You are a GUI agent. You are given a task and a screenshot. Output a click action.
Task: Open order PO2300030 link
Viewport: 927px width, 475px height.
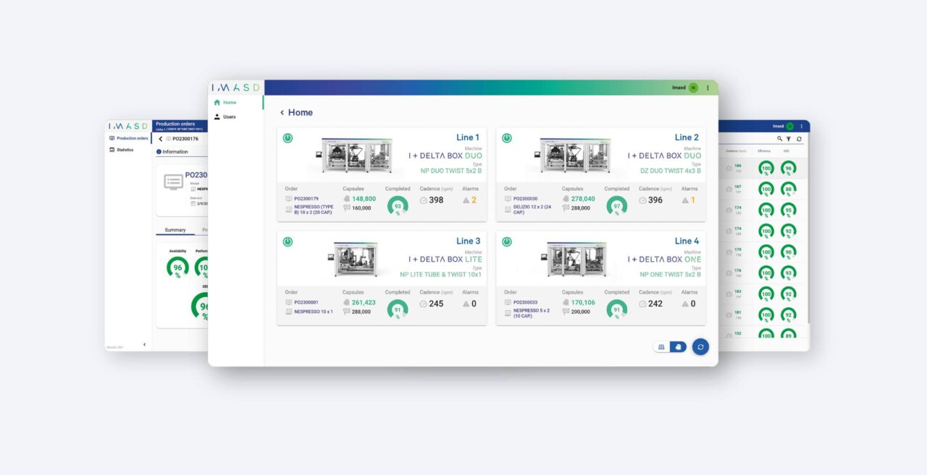[x=525, y=198]
